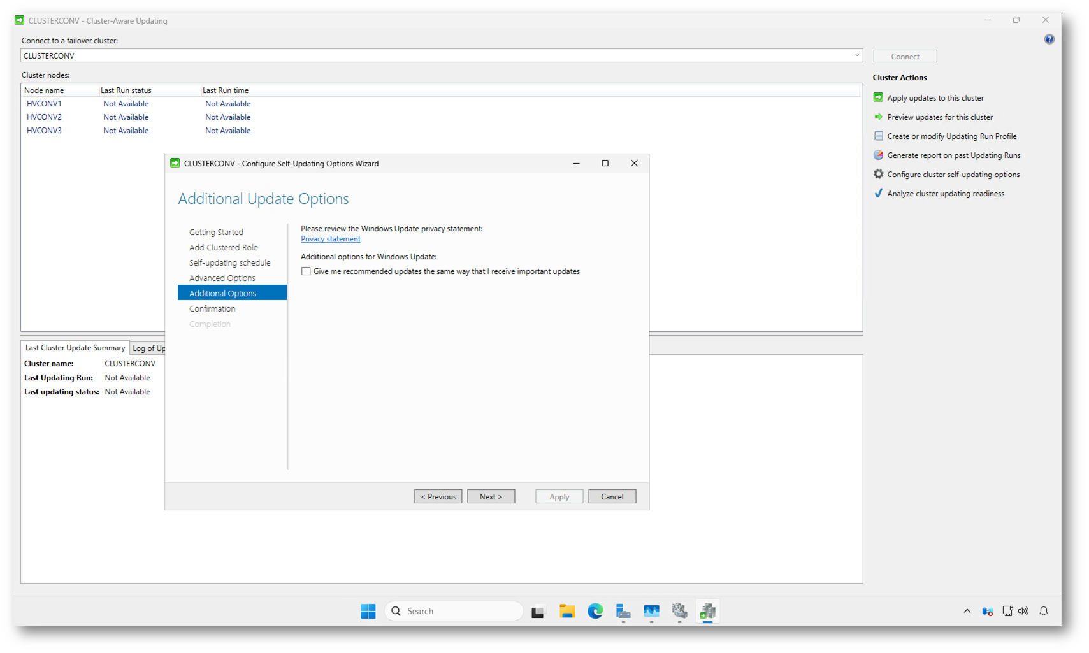Click the Preview updates for this cluster icon

(x=878, y=117)
